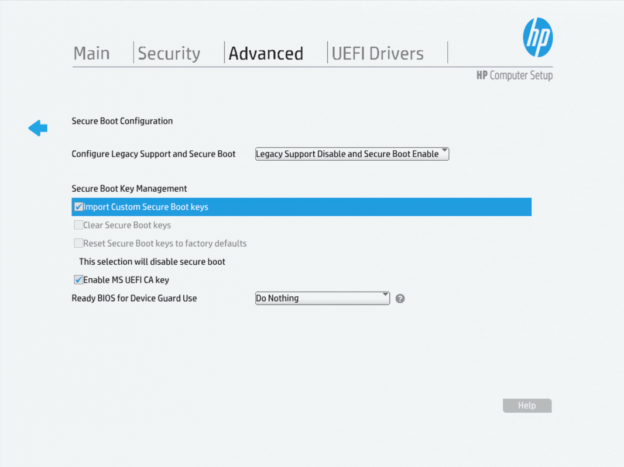The width and height of the screenshot is (624, 467).
Task: Click the Secure Boot Configuration heading
Action: tap(122, 121)
